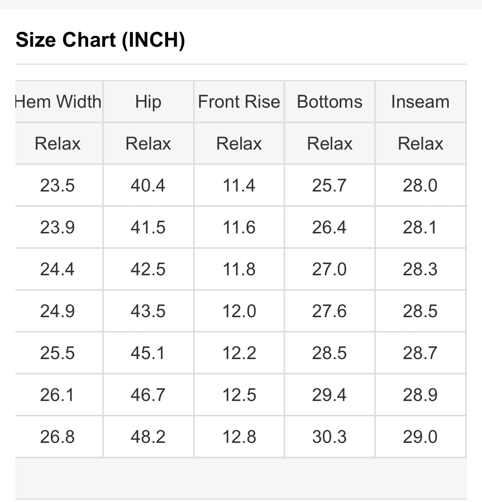Screen dimensions: 482x502
Task: Click hip measurement 45.1
Action: [x=148, y=353]
